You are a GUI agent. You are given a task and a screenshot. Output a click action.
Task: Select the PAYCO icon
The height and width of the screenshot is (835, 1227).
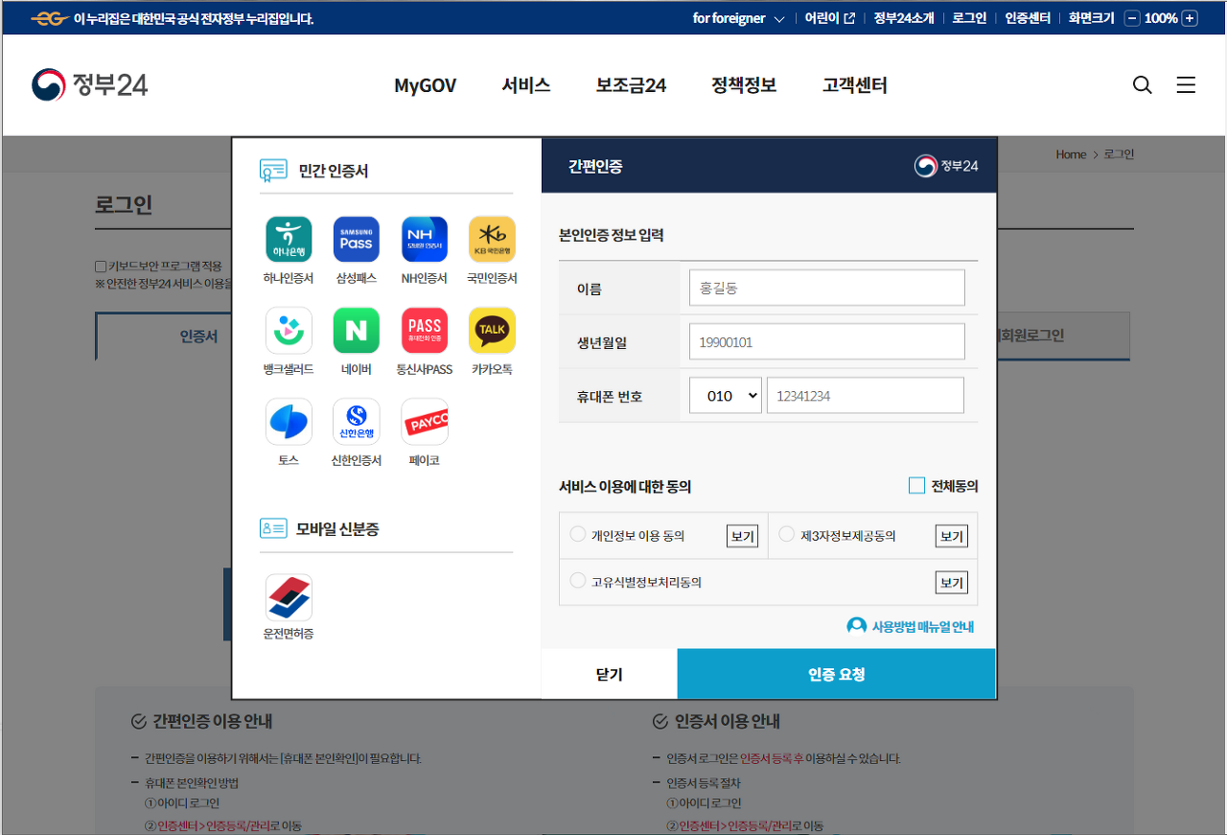click(425, 422)
